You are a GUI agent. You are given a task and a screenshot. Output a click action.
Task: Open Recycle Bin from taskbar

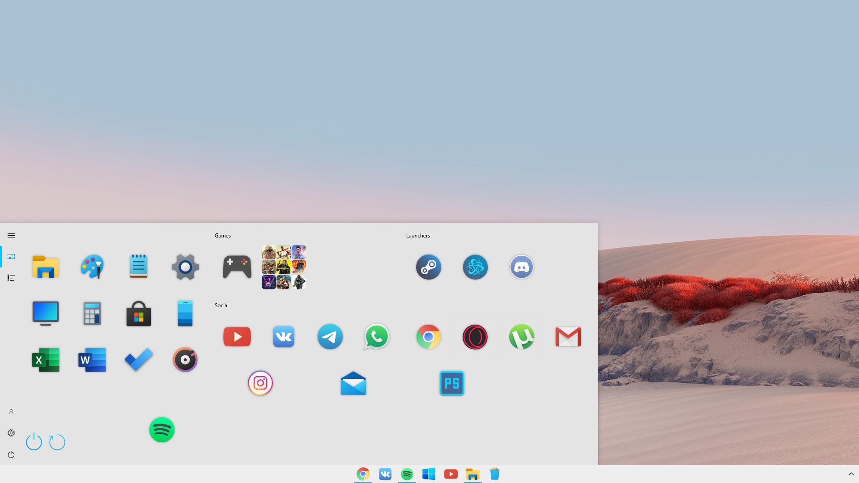click(x=494, y=474)
